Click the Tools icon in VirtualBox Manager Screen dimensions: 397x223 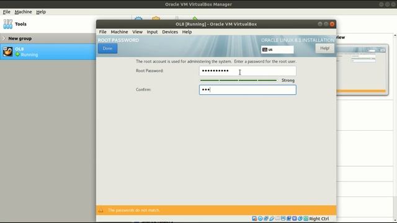pos(8,24)
